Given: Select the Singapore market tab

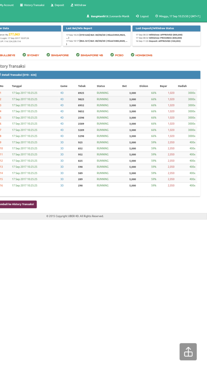Looking at the screenshot, I should coord(60,55).
